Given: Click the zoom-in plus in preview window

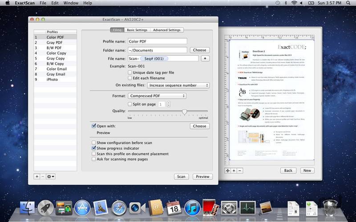Looking at the screenshot, I should pyautogui.click(x=234, y=170).
